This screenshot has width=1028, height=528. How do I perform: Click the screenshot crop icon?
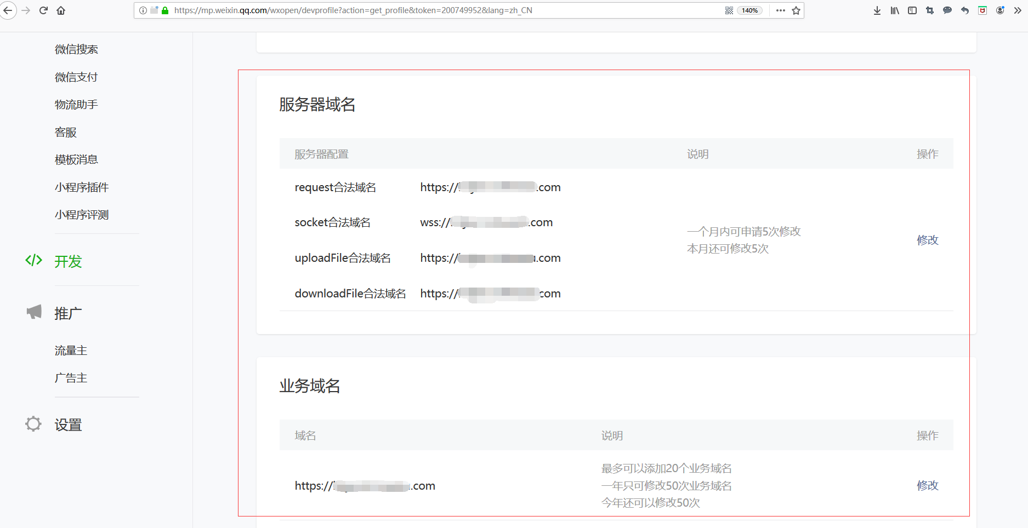[x=930, y=10]
